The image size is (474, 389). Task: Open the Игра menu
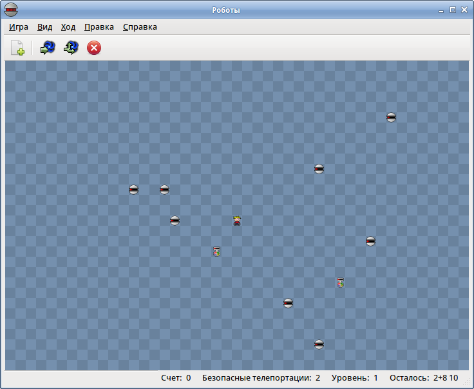point(19,27)
